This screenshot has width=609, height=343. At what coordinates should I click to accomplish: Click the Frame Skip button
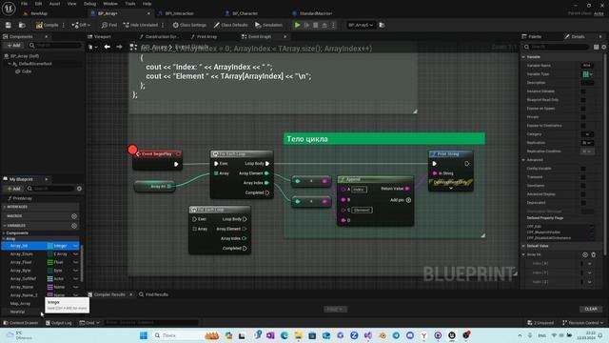point(306,25)
